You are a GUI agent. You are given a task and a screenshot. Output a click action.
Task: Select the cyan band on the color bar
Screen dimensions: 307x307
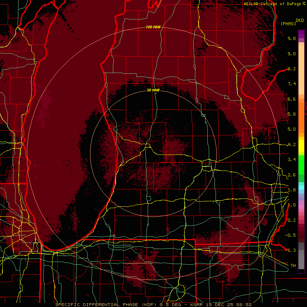tap(301, 188)
